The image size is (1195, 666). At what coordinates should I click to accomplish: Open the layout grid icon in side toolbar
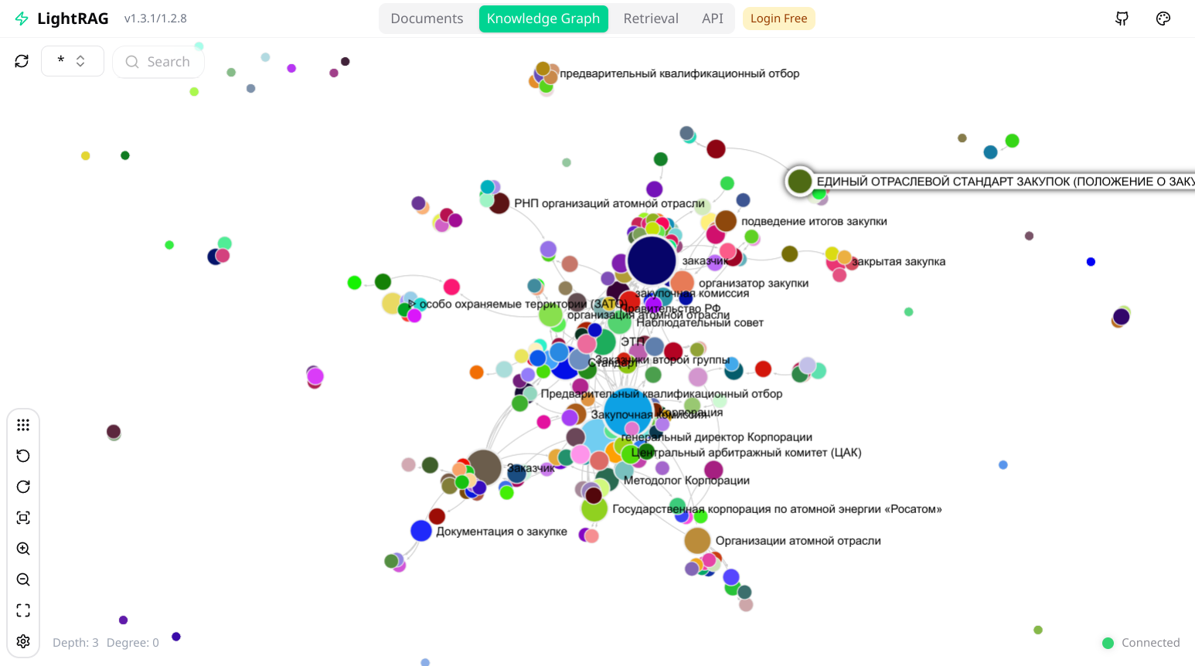23,425
